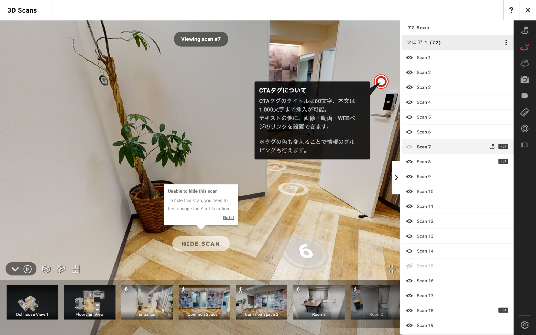
Task: Select Scan 17 in scan list
Action: coord(457,296)
